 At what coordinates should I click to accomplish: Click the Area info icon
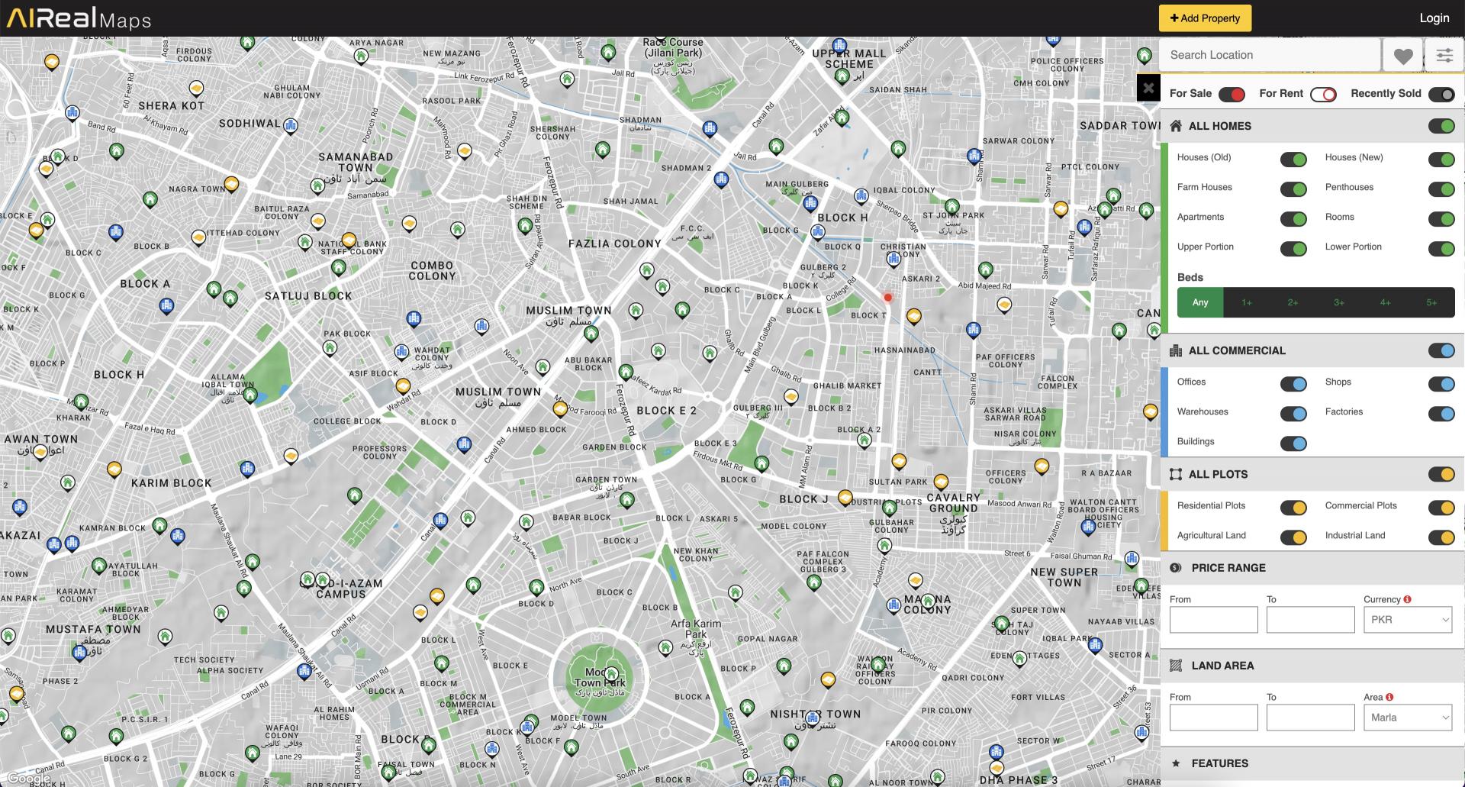click(1389, 697)
